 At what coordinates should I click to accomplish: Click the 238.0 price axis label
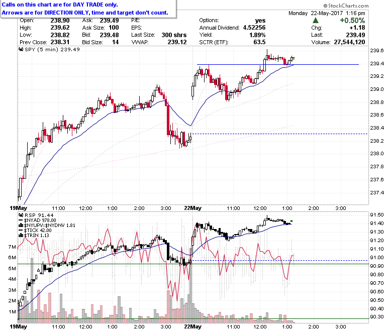point(377,154)
